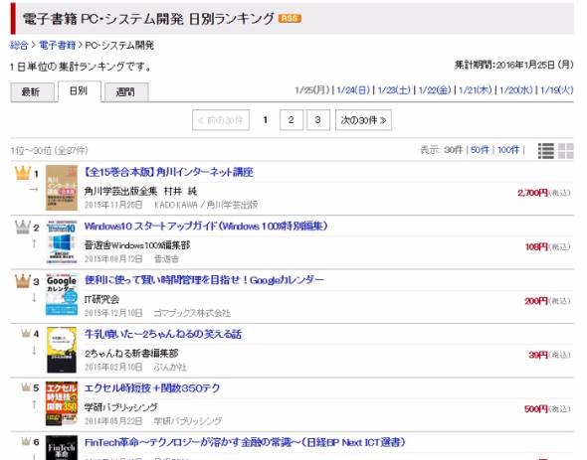Switch to grid view display icon
587x460 pixels.
(566, 151)
